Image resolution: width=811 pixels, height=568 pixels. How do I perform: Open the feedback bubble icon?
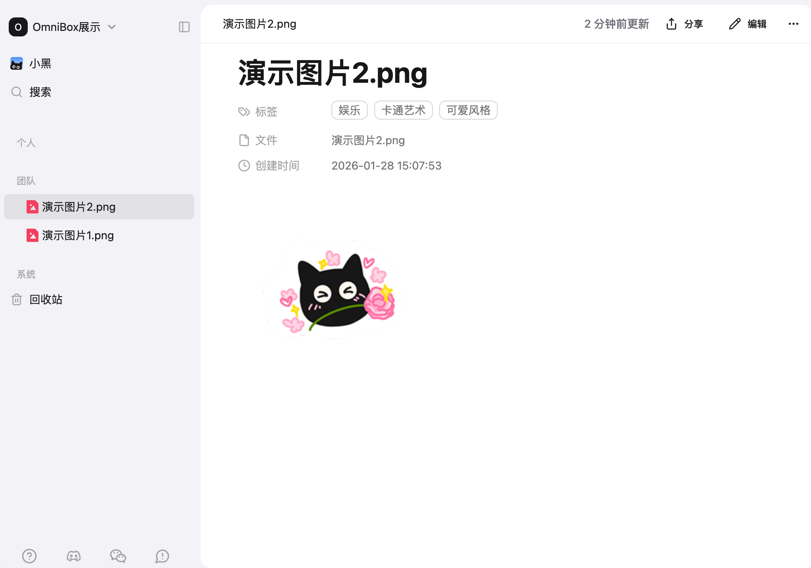162,556
